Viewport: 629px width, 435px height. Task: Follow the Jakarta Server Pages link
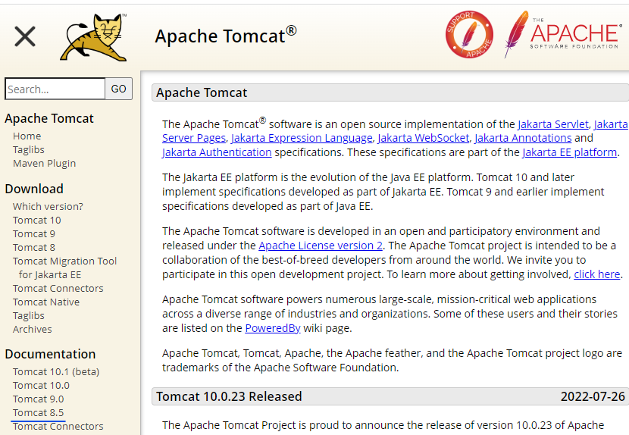194,138
